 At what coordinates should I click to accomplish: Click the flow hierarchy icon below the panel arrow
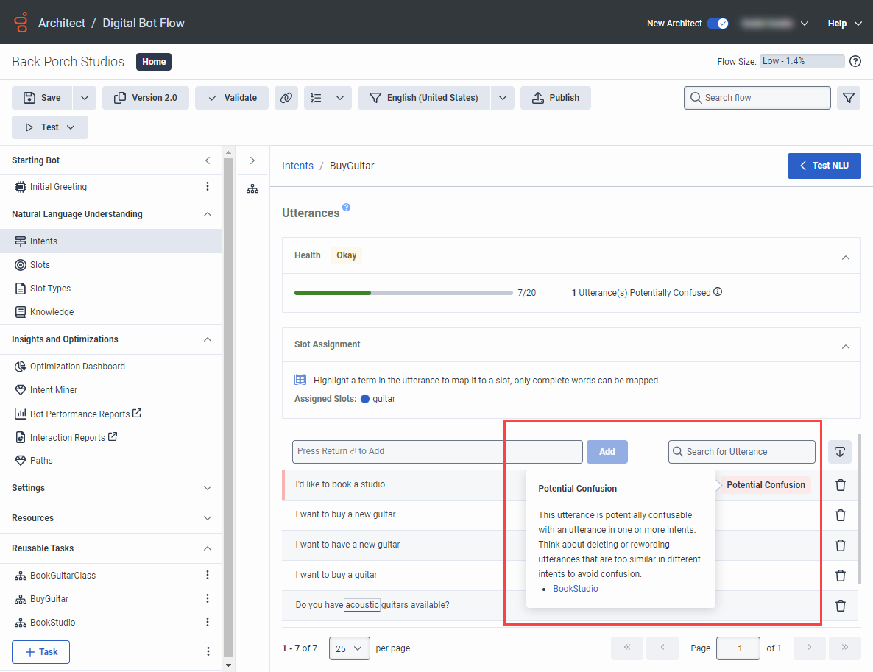252,188
